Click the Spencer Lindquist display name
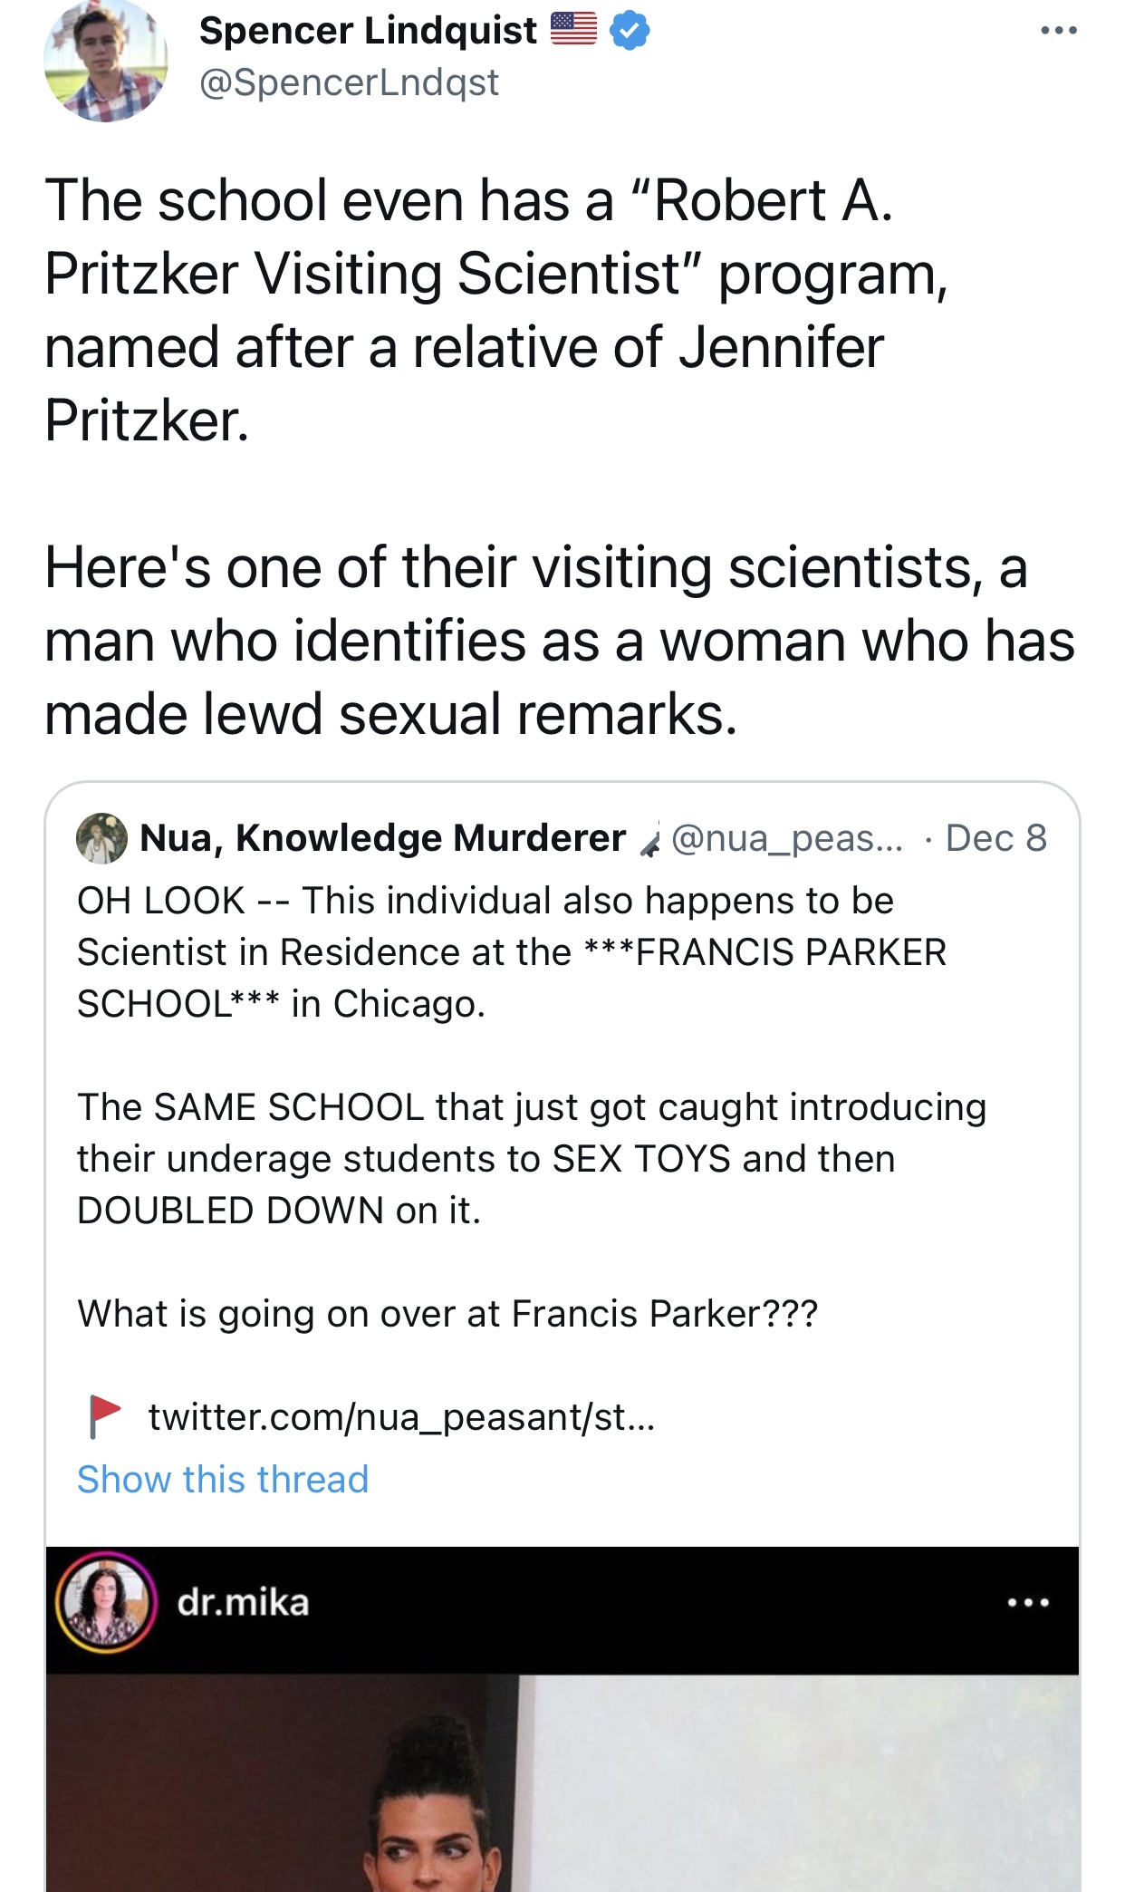This screenshot has width=1125, height=1892. coord(368,31)
